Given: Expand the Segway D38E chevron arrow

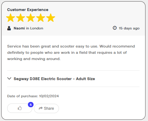Looking at the screenshot, I should point(9,78).
